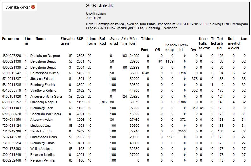
Task: Click the Bef-kod value 3303
Action: [x=103, y=102]
